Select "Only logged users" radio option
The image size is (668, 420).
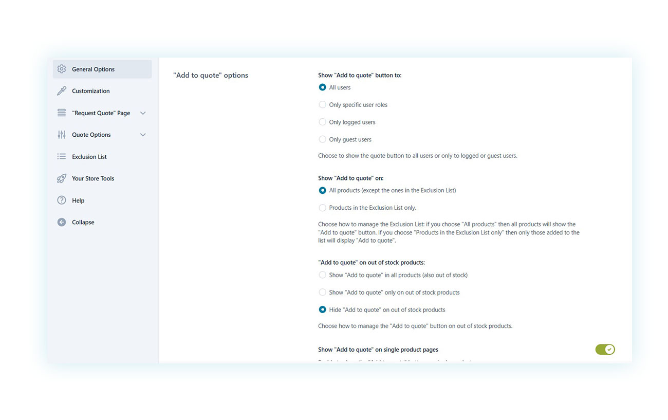coord(323,122)
